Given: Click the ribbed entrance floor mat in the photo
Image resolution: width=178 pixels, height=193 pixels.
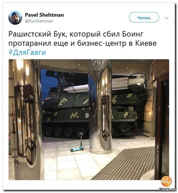Looking at the screenshot, I should [x=124, y=164].
